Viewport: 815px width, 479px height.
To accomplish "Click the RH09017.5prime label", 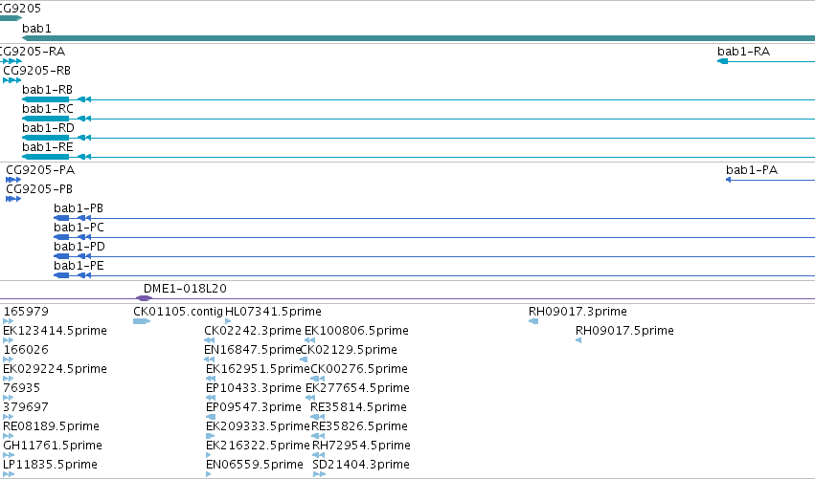I will (x=624, y=331).
